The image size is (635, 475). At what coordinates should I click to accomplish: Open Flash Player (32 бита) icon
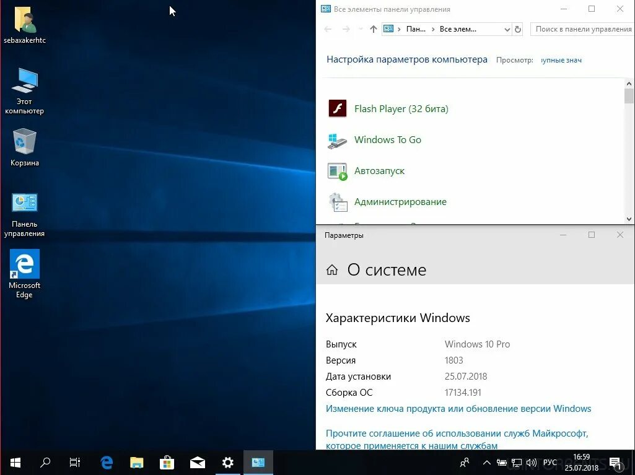click(338, 108)
